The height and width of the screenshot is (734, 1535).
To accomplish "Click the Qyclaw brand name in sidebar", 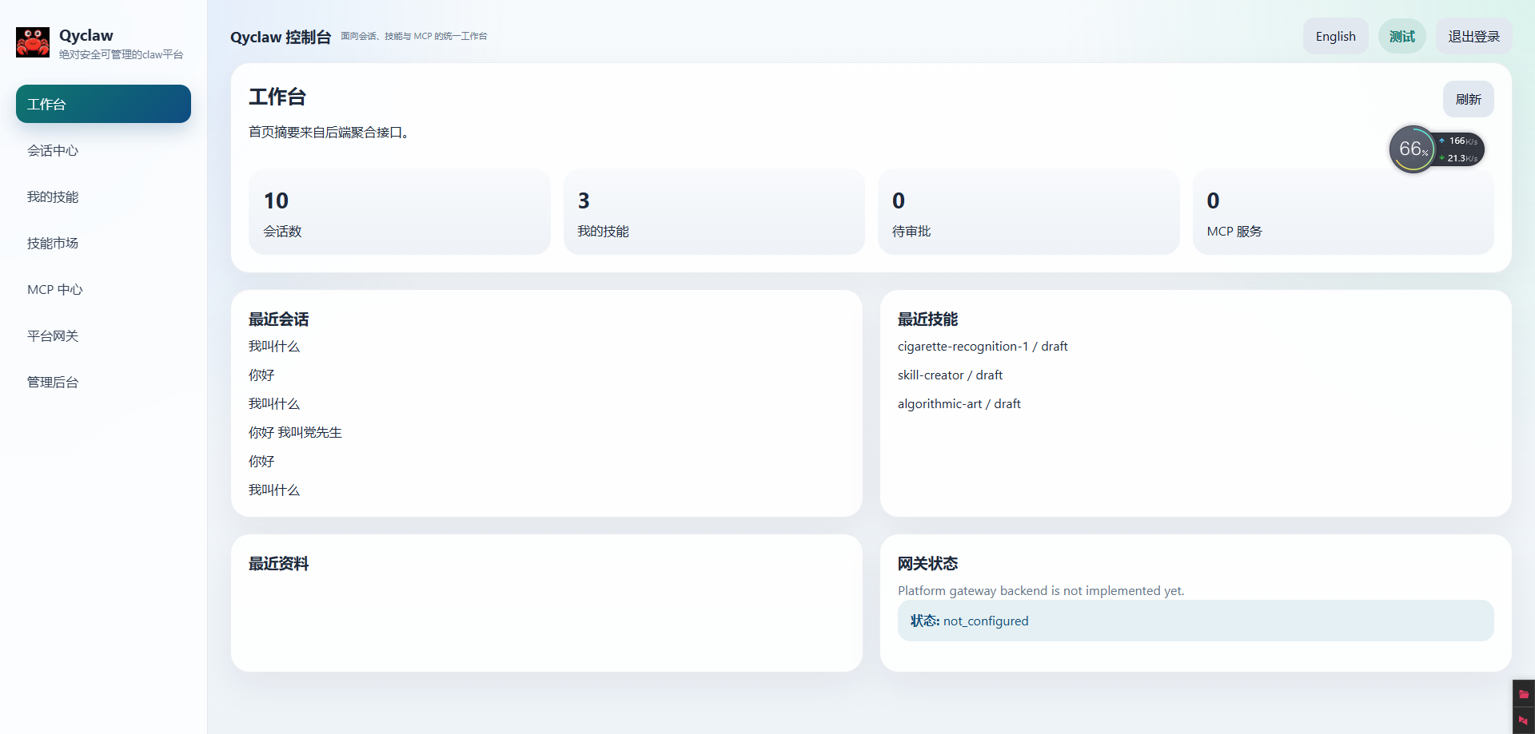I will pyautogui.click(x=86, y=35).
